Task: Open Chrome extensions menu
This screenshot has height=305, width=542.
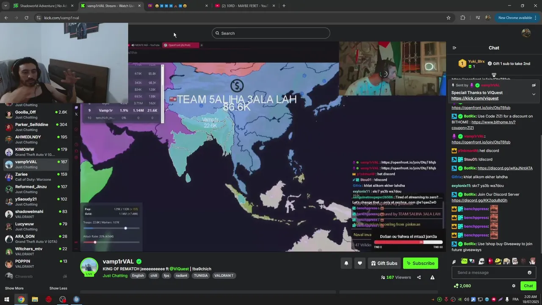Action: [463, 18]
